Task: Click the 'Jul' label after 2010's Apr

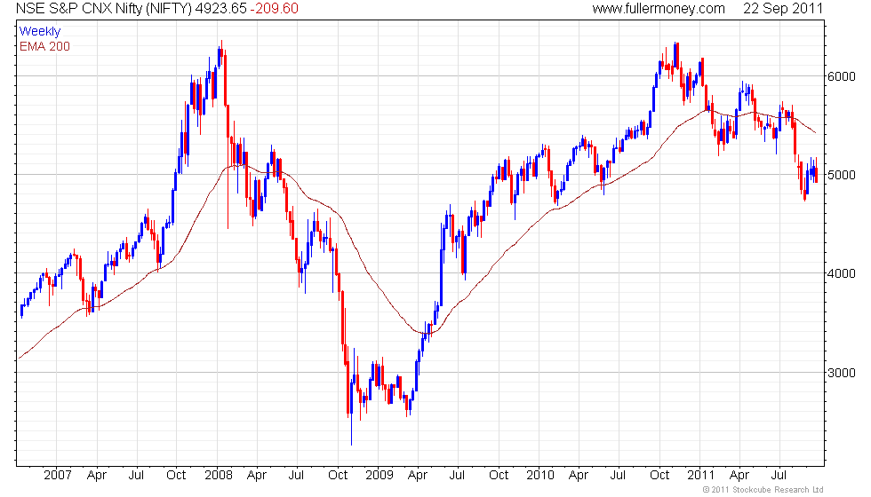Action: coord(618,476)
